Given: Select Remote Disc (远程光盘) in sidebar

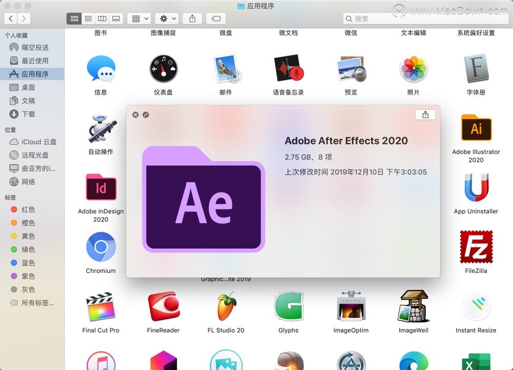Looking at the screenshot, I should pyautogui.click(x=32, y=155).
